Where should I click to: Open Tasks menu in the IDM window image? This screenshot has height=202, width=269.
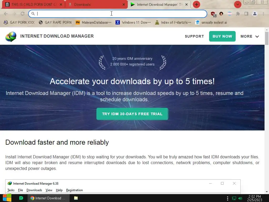pyautogui.click(x=11, y=190)
